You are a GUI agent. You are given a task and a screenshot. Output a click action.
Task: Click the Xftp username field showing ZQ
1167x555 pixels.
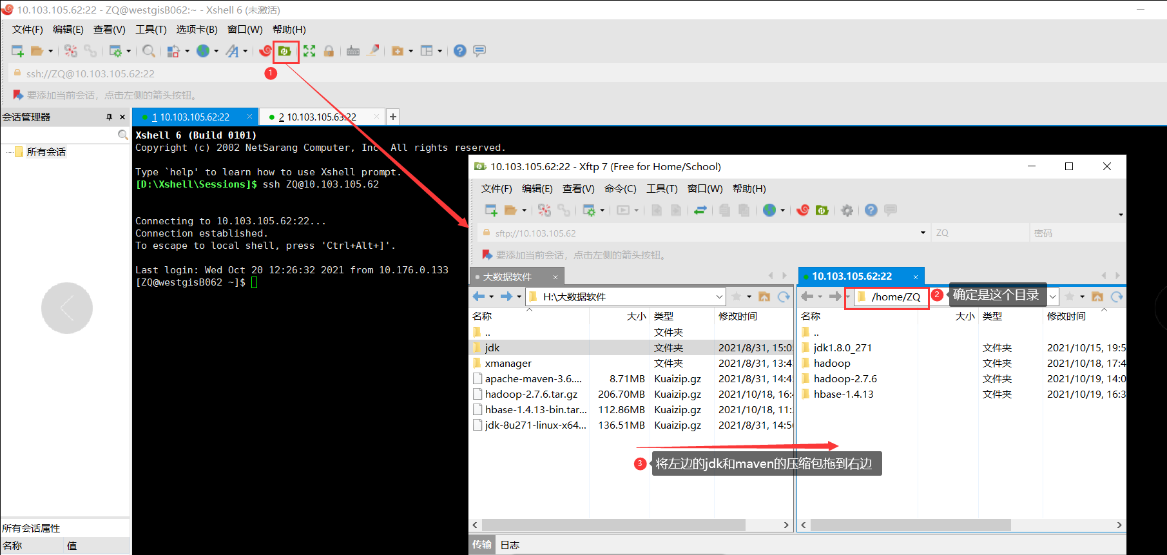click(x=979, y=233)
